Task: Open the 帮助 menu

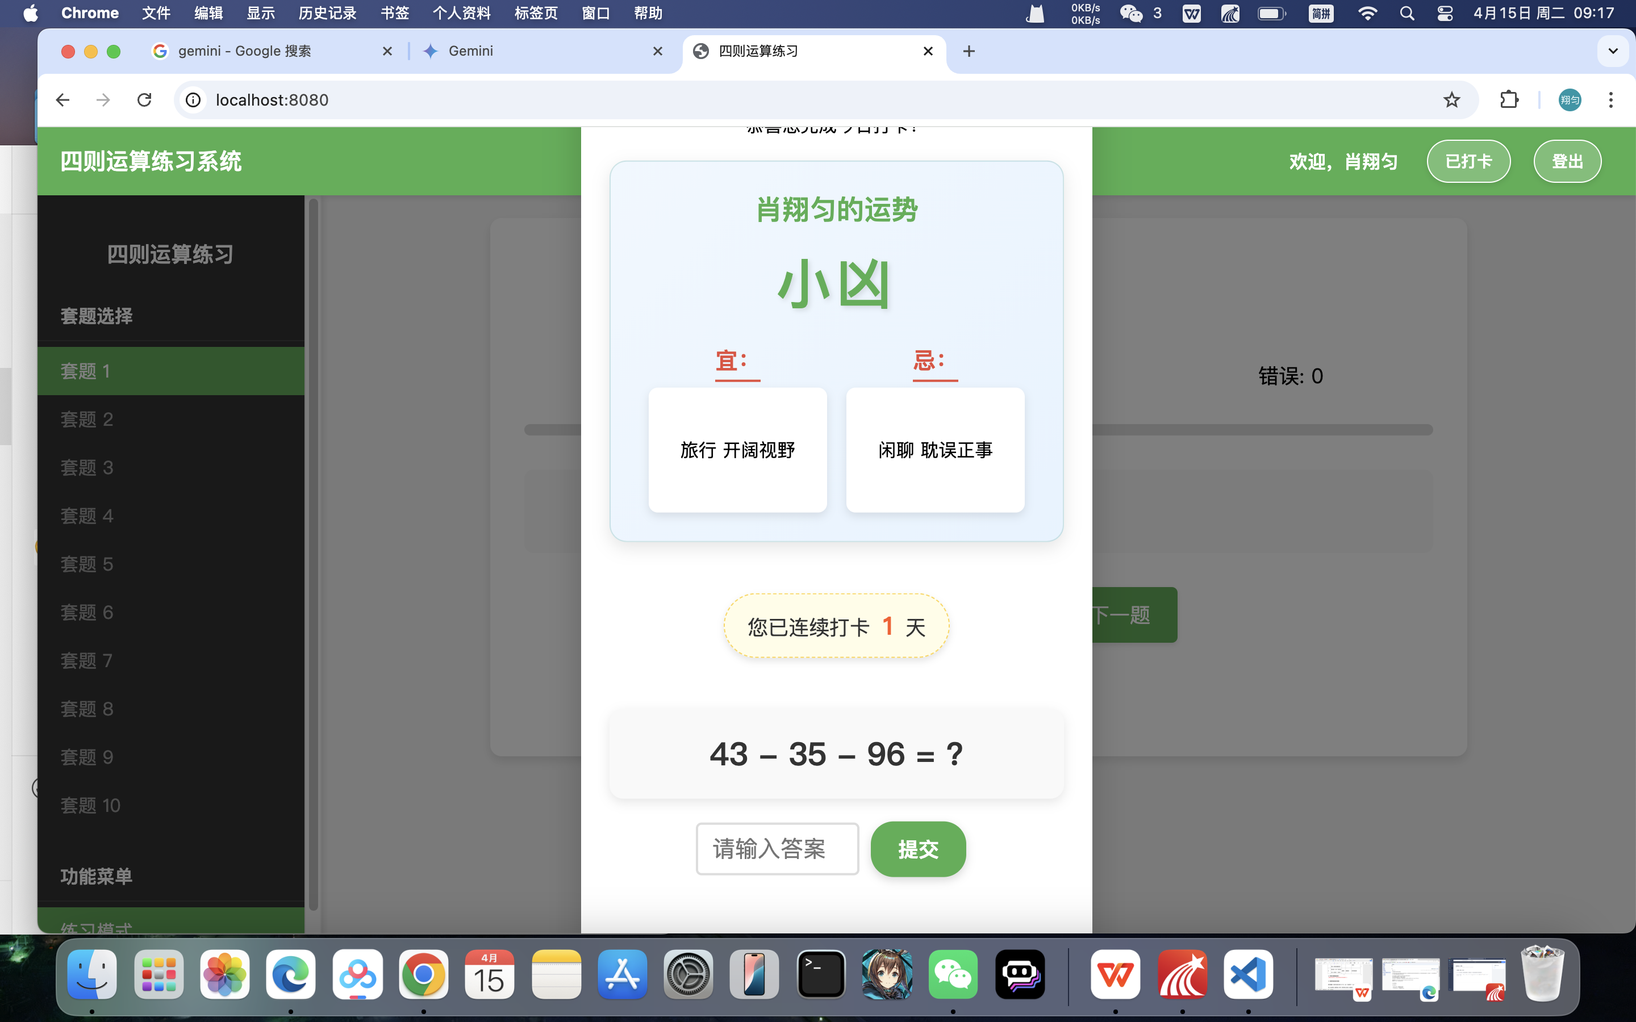Action: tap(648, 13)
